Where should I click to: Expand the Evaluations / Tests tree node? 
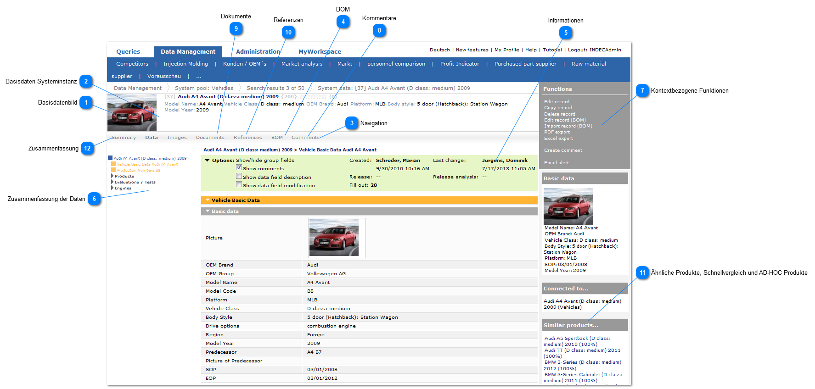pos(112,182)
